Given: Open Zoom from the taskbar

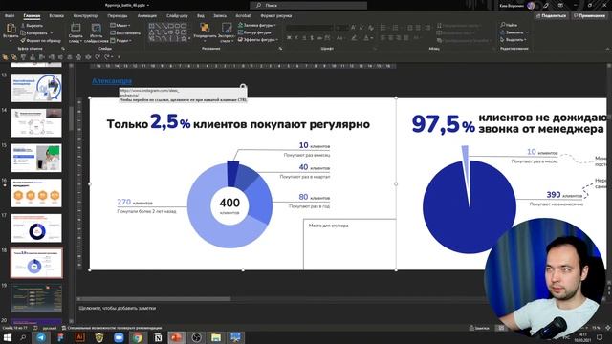Looking at the screenshot, I should [119, 337].
